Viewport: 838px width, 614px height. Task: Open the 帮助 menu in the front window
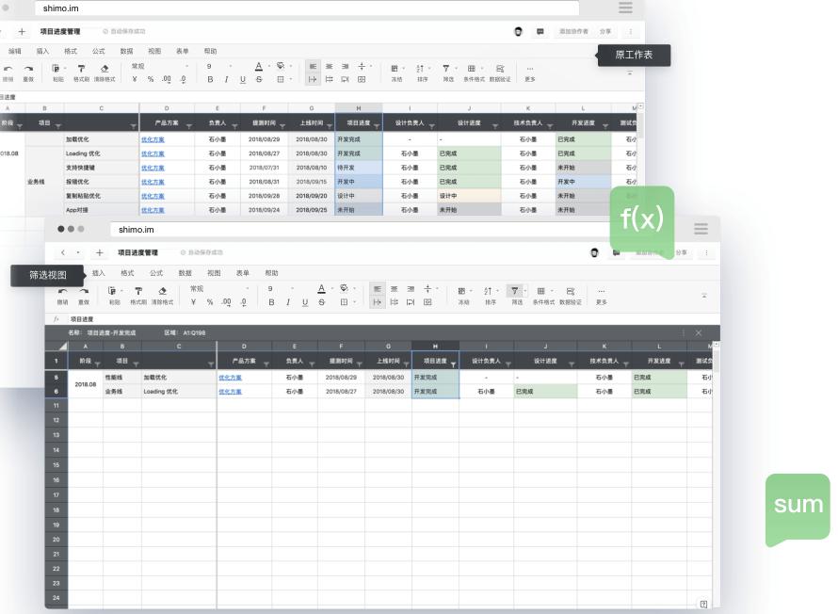(x=271, y=273)
